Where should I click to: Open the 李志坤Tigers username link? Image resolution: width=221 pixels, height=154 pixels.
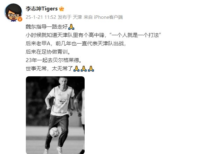42,9
